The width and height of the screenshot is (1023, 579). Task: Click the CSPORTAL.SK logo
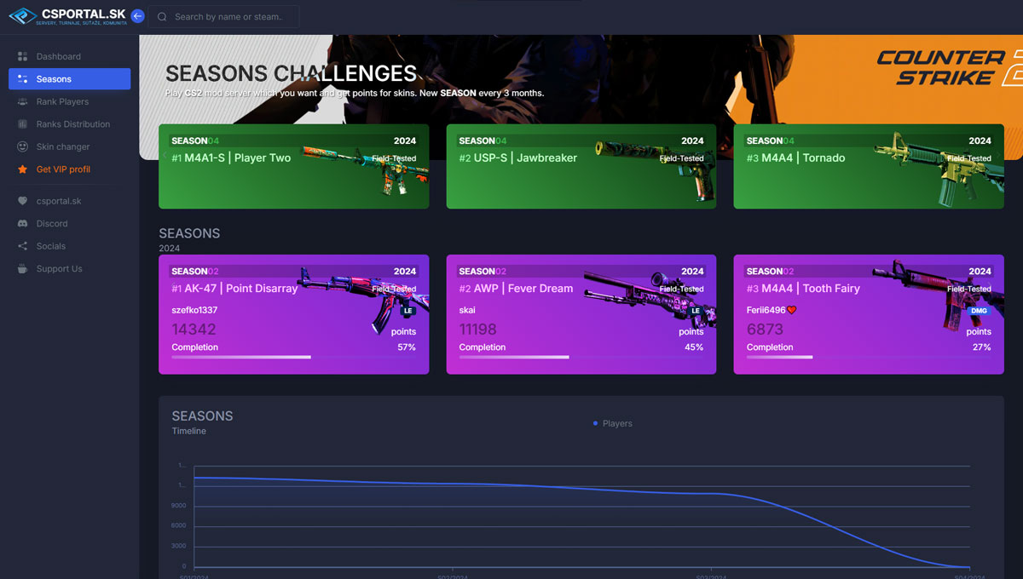click(68, 16)
